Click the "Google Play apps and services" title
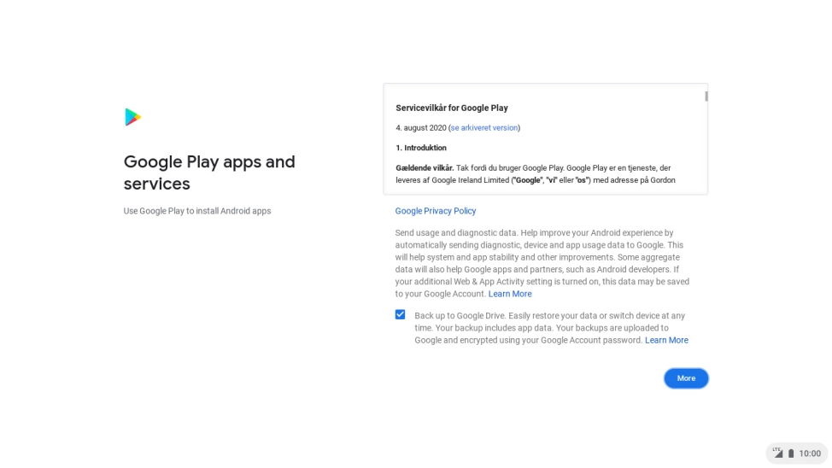832x468 pixels. pos(209,173)
